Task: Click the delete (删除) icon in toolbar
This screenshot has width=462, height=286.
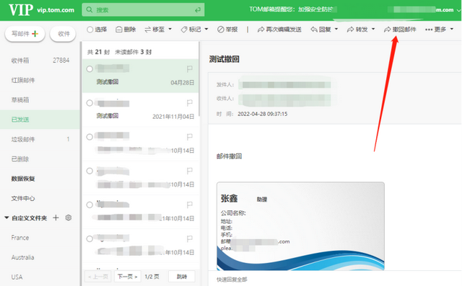Action: (x=118, y=30)
